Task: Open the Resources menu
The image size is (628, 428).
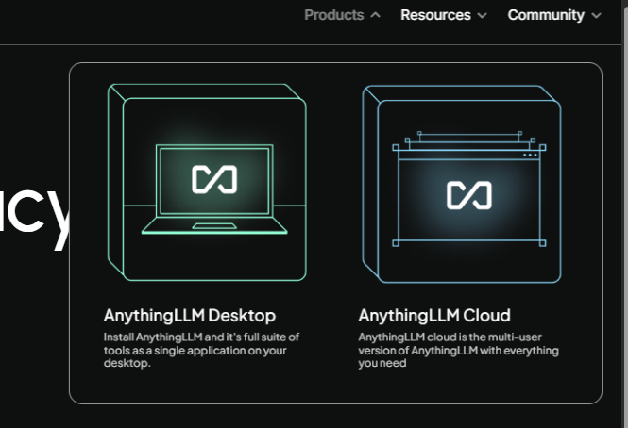Action: click(x=443, y=15)
